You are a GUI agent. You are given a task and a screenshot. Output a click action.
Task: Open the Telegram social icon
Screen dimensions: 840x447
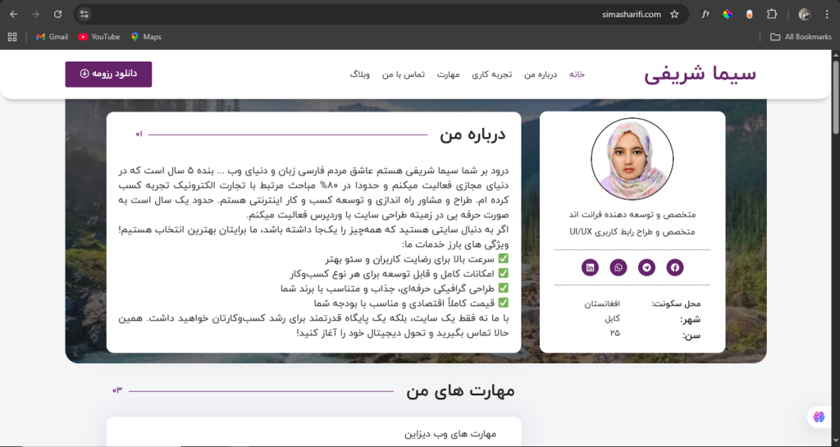pos(646,267)
